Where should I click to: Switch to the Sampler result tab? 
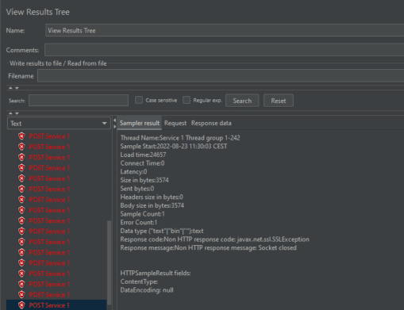click(140, 123)
